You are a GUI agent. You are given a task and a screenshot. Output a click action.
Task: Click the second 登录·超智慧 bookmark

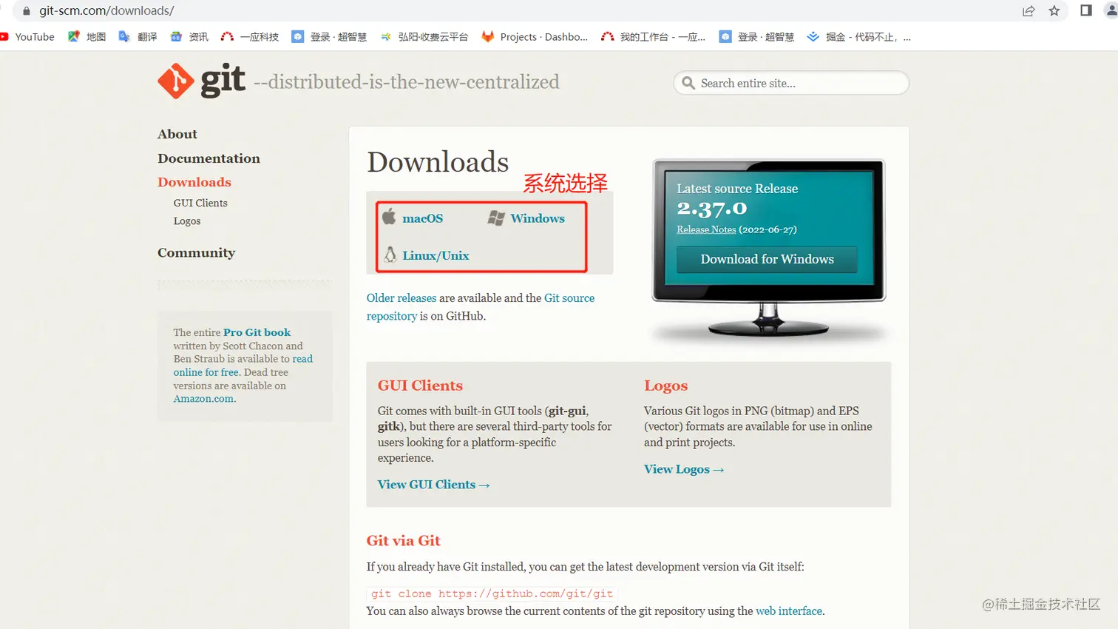point(757,37)
